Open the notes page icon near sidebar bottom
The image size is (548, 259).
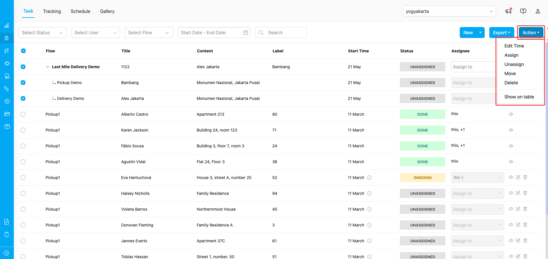click(7, 222)
